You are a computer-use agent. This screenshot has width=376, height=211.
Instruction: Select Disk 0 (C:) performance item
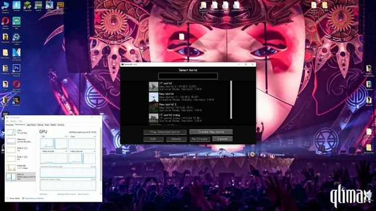click(x=21, y=149)
